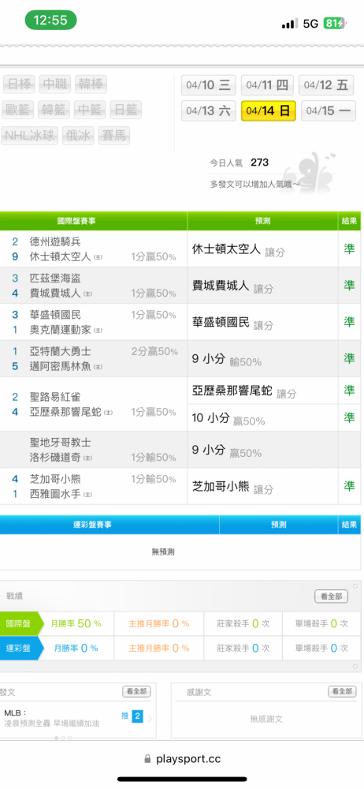
Task: Click the 準 result for 休士頓太空人 row
Action: 349,249
